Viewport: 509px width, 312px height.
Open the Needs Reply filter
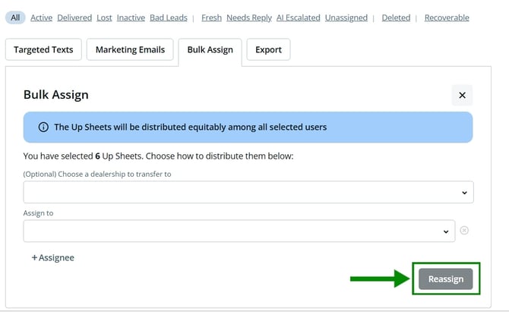249,17
